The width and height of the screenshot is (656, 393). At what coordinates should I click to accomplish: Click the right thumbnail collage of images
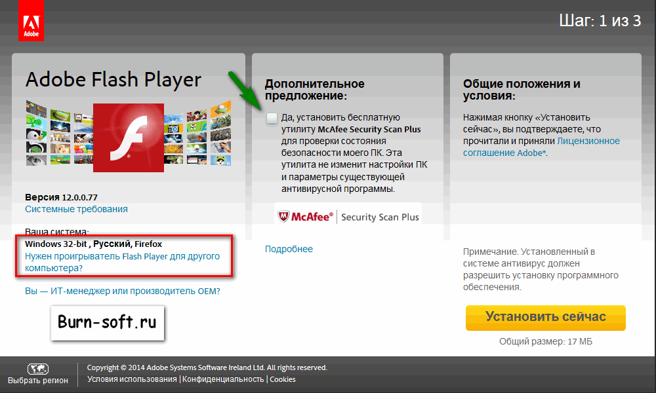(197, 133)
